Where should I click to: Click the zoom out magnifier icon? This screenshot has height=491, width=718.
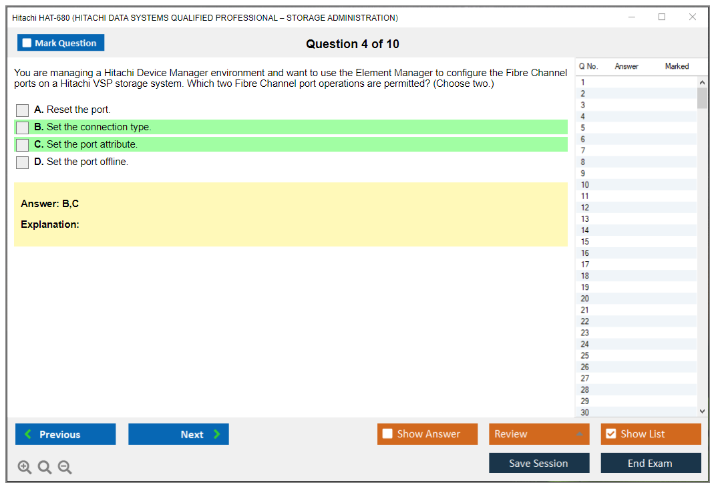(65, 467)
